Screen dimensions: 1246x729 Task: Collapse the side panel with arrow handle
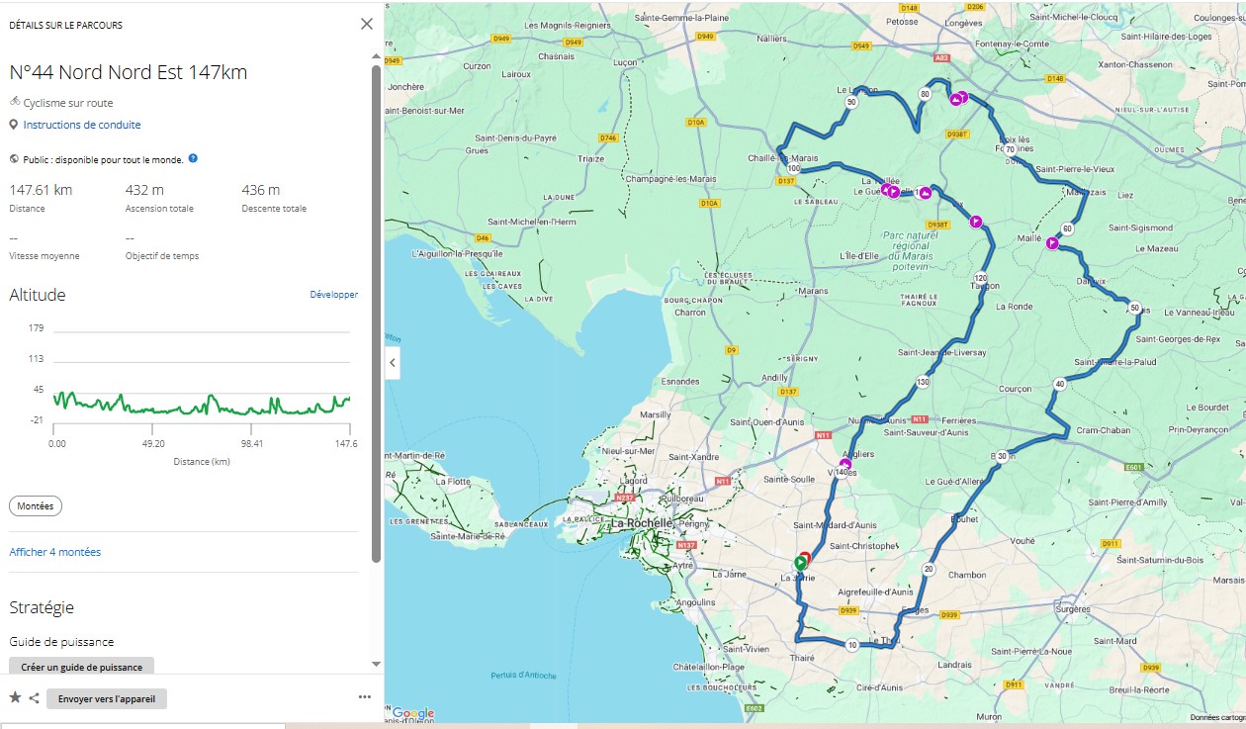[393, 363]
